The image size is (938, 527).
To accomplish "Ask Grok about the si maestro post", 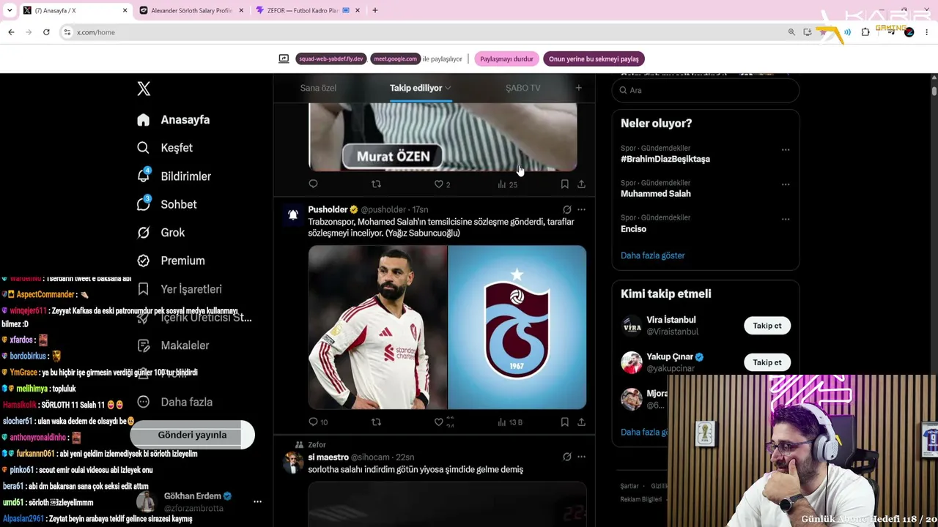I will point(566,457).
